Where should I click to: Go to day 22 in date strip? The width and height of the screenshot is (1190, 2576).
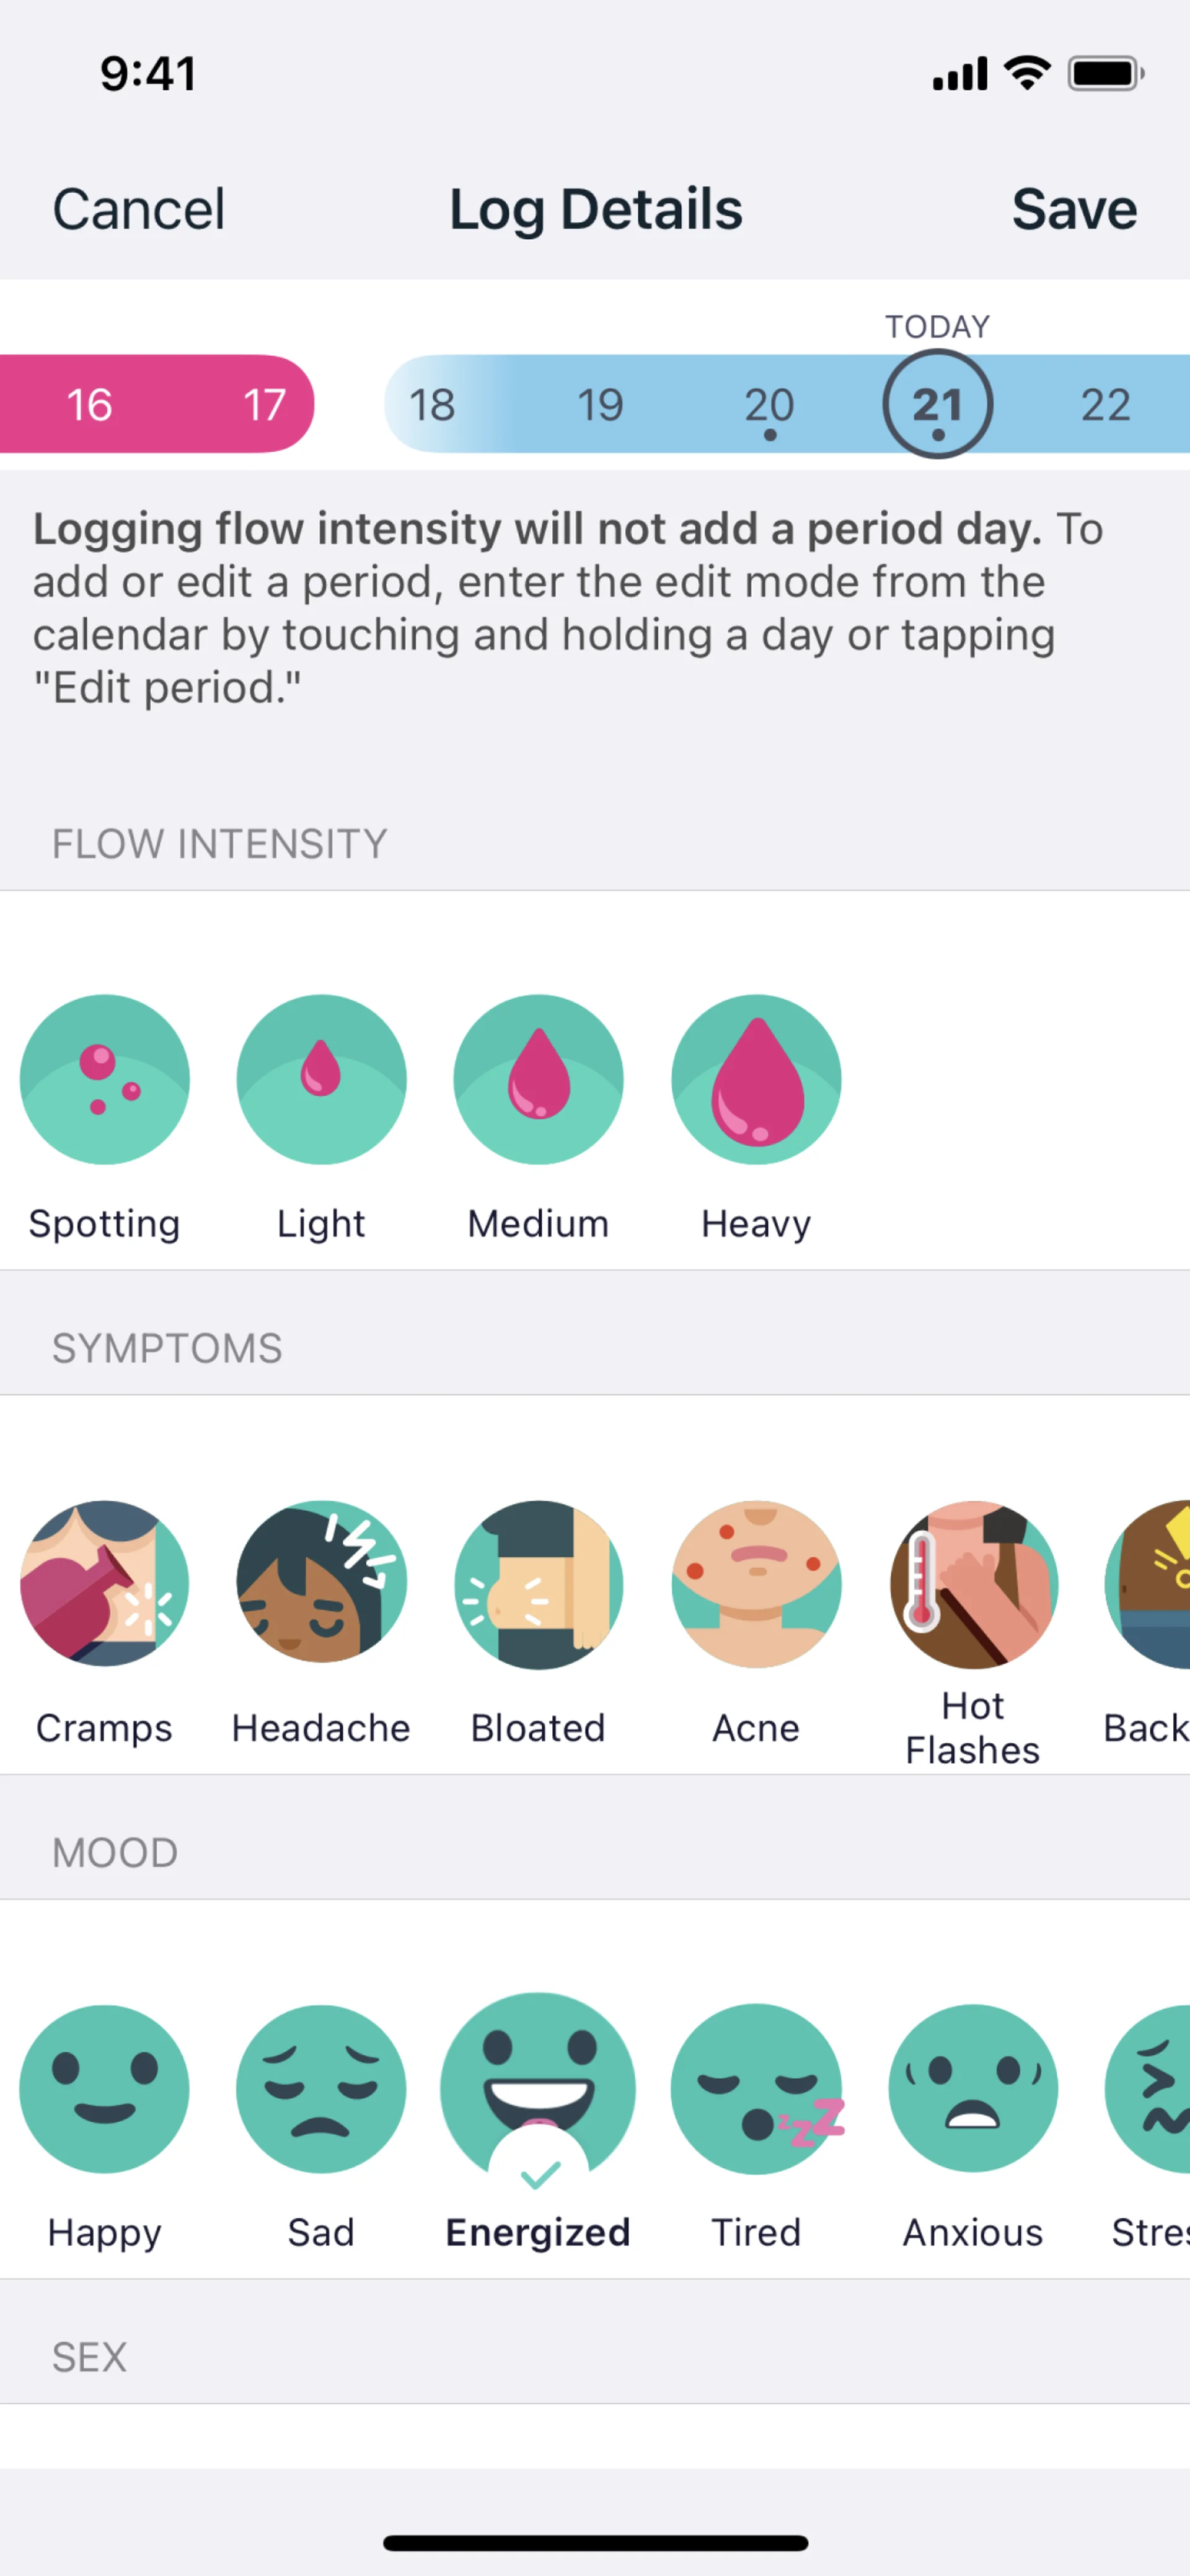coord(1105,405)
